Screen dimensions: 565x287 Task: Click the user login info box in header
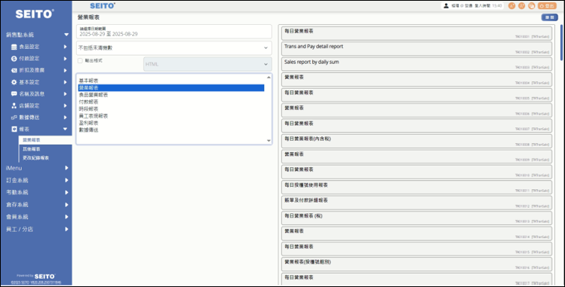click(x=473, y=6)
